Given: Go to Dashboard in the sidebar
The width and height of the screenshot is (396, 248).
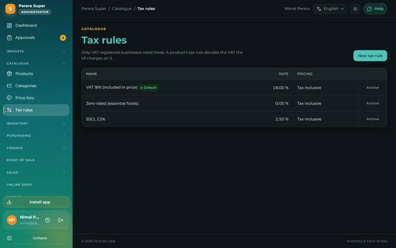Looking at the screenshot, I should (x=36, y=25).
